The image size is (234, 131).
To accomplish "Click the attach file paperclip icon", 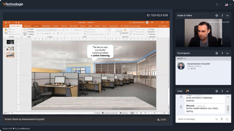I will tap(216, 119).
